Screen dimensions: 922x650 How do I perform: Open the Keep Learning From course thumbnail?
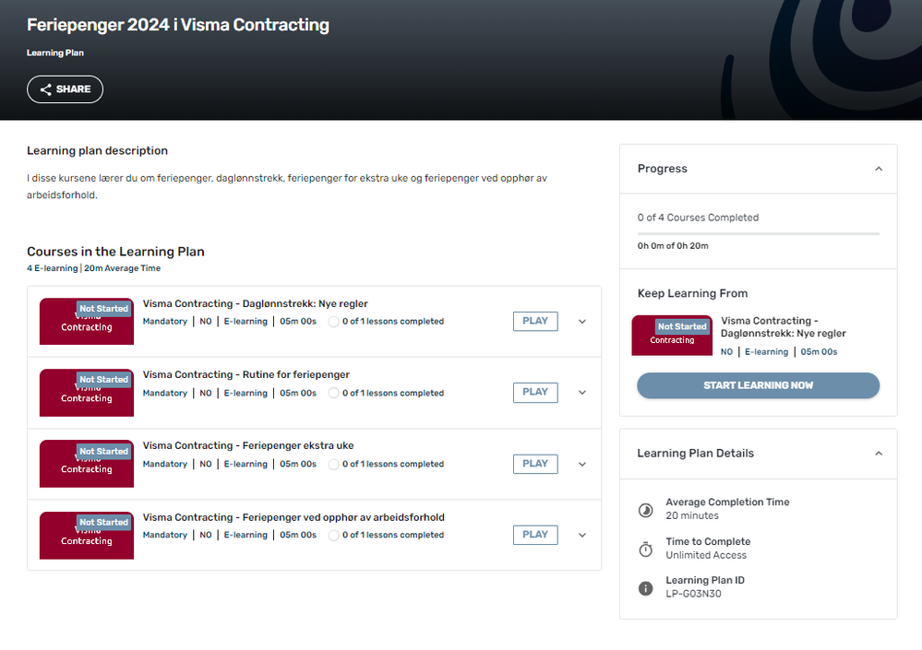coord(672,336)
